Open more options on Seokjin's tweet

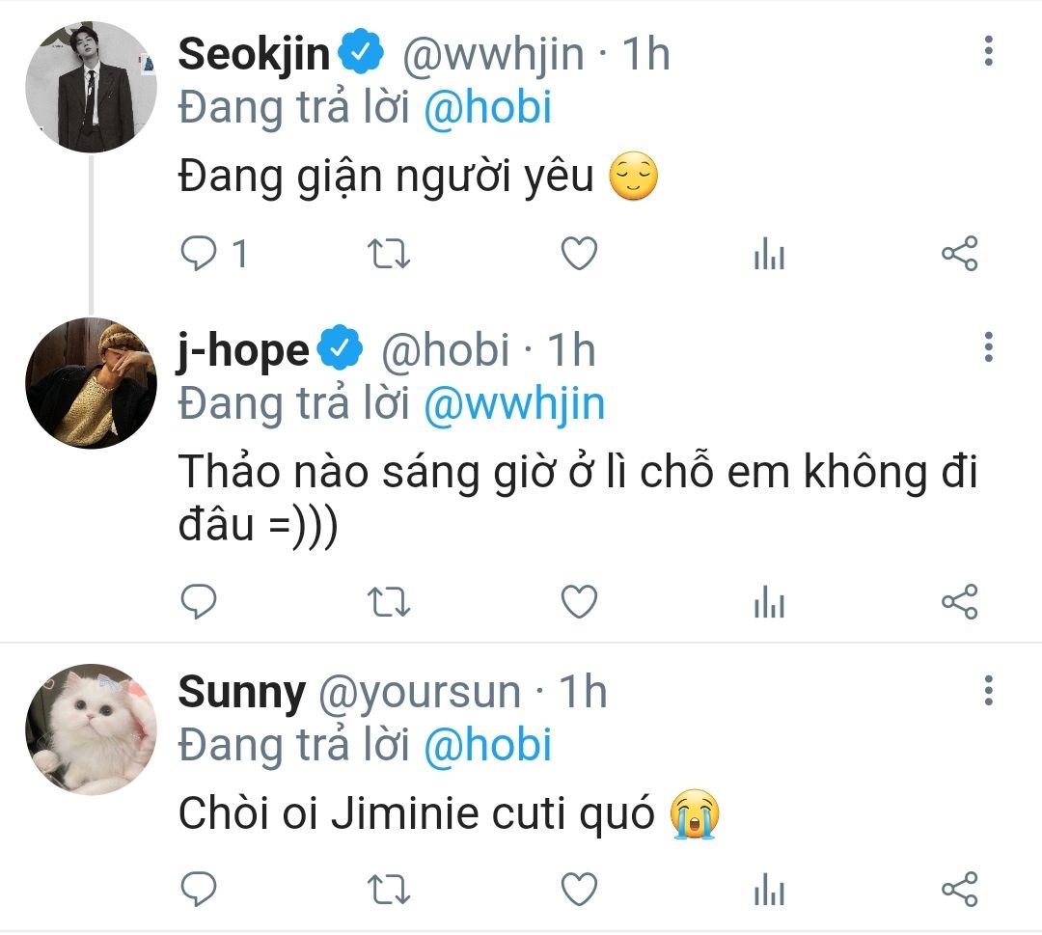coord(988,51)
